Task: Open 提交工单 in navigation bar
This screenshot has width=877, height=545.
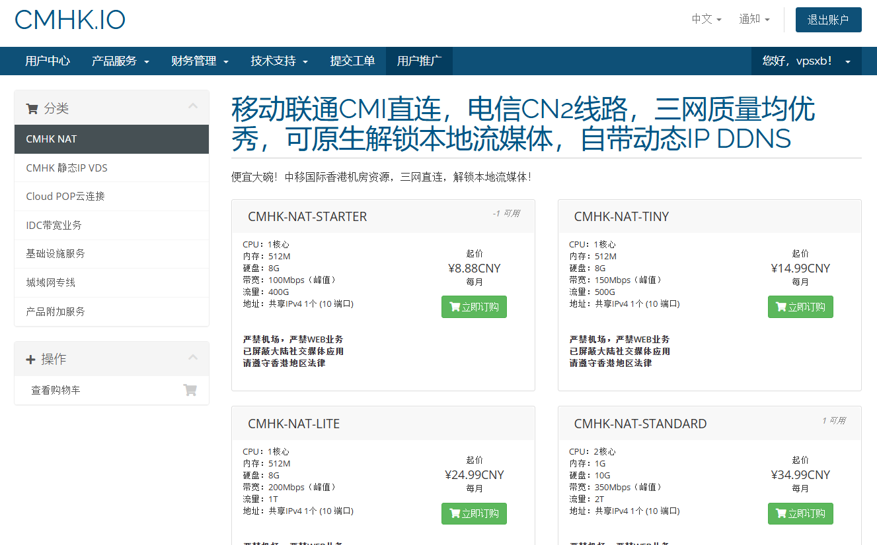Action: [x=353, y=61]
